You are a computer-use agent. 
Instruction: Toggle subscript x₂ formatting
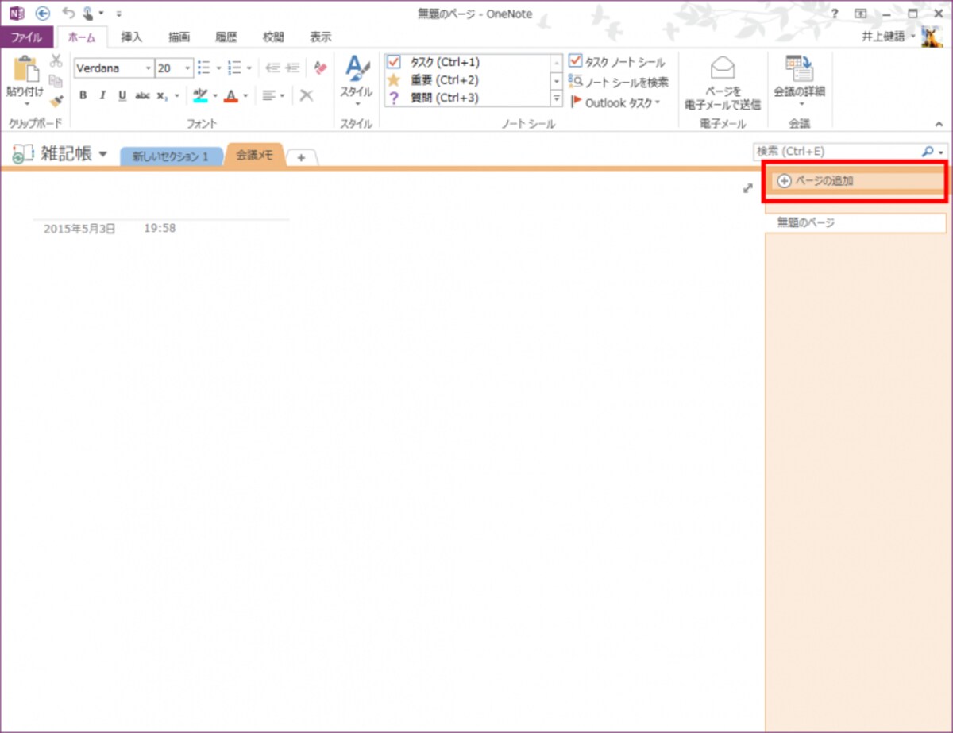click(x=162, y=96)
